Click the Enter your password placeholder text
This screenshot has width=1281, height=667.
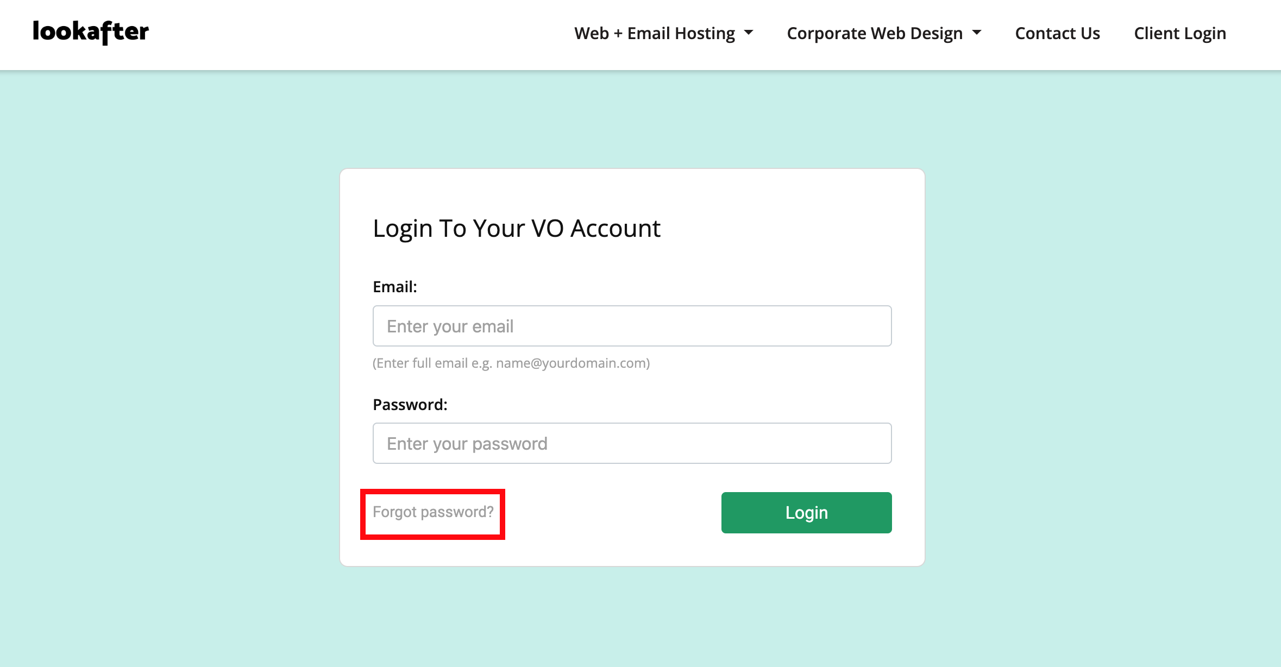click(x=467, y=444)
